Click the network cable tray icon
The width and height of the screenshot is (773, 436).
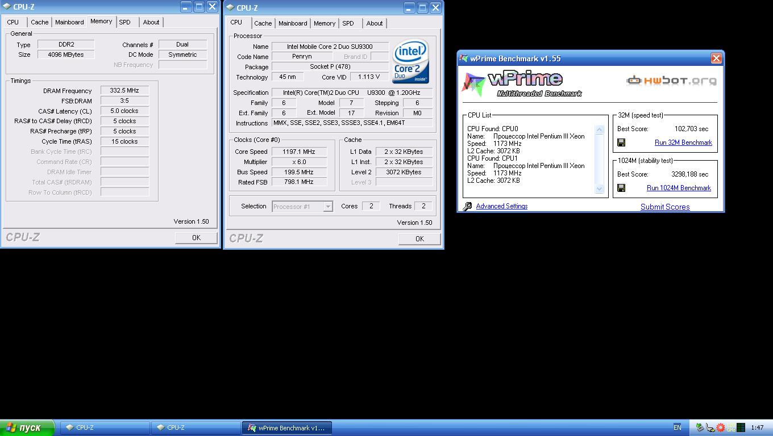point(710,427)
